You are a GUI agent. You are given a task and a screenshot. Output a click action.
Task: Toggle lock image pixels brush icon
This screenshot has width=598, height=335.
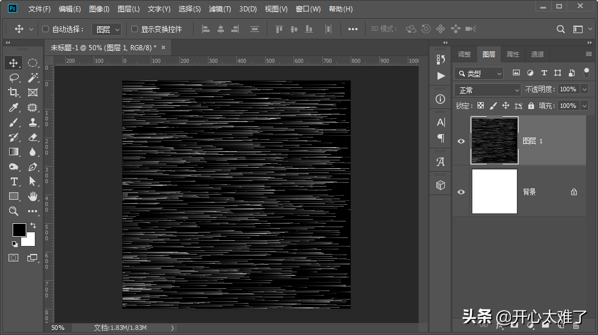[493, 106]
